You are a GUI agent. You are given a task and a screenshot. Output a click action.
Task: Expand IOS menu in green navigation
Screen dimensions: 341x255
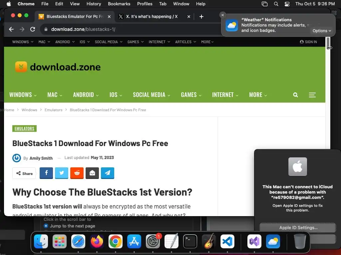(x=116, y=95)
